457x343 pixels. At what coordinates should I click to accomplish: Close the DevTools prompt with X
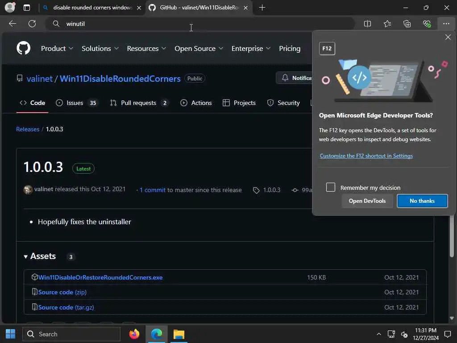[448, 37]
